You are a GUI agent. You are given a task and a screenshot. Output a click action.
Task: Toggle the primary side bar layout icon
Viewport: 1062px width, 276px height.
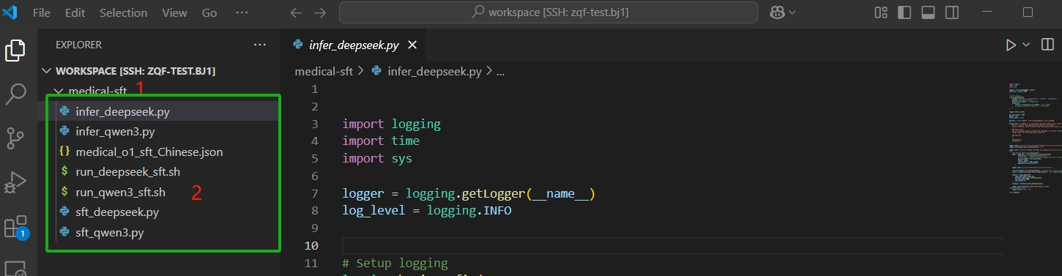click(x=905, y=12)
